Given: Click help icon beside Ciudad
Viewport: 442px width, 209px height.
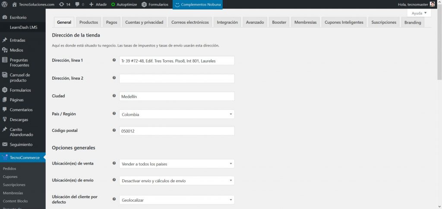Looking at the screenshot, I should (114, 96).
